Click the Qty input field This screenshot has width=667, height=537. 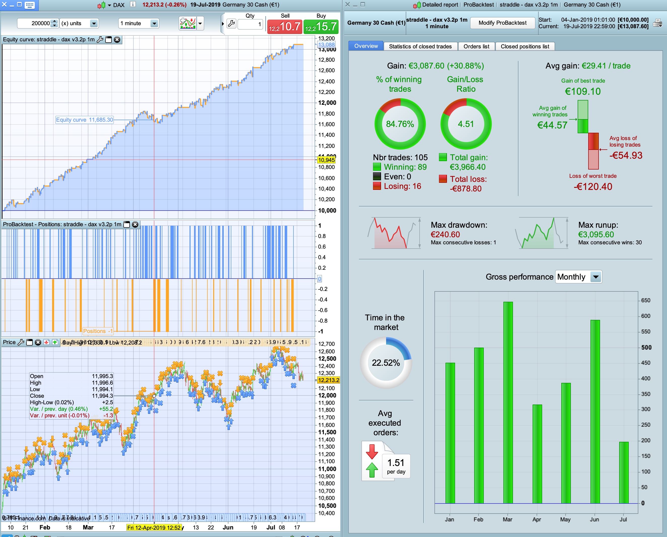[250, 24]
